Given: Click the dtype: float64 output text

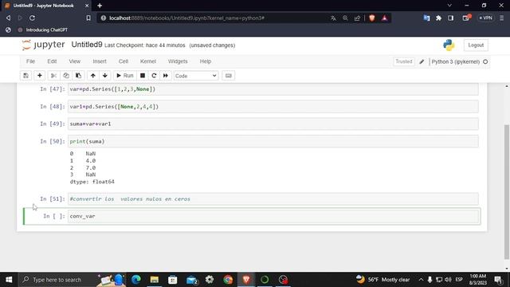Looking at the screenshot, I should tap(92, 182).
